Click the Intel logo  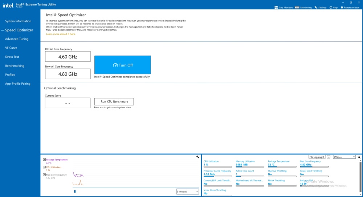click(x=8, y=5)
